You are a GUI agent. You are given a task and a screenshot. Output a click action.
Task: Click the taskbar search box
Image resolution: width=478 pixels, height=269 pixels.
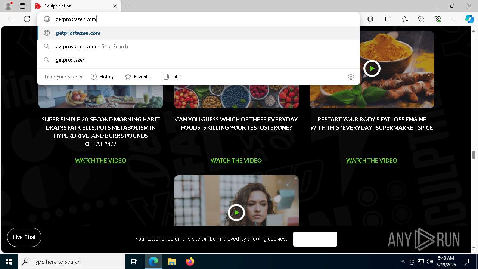pos(72,262)
